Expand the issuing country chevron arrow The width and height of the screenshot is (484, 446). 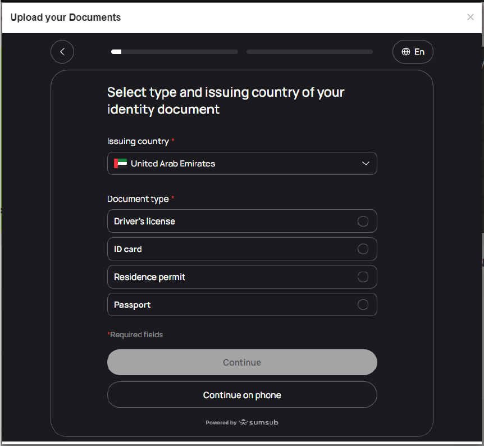366,164
